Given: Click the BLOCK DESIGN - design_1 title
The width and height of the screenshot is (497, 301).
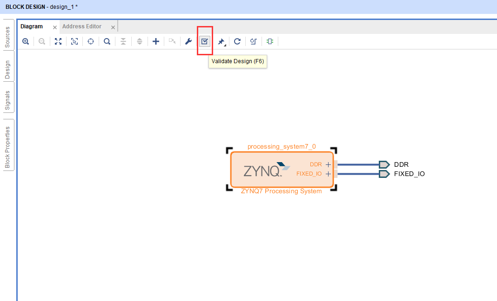Looking at the screenshot, I should tap(41, 7).
